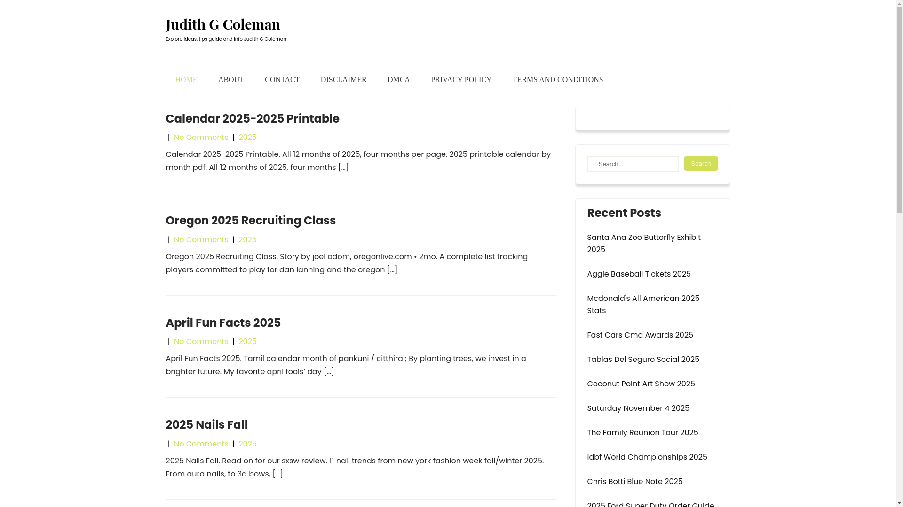Viewport: 903px width, 507px height.
Task: Open Fast Cars Cma Awards 2025 post
Action: [640, 335]
